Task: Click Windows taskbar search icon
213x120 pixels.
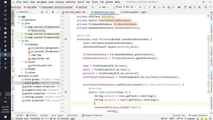Action: tap(5, 6)
